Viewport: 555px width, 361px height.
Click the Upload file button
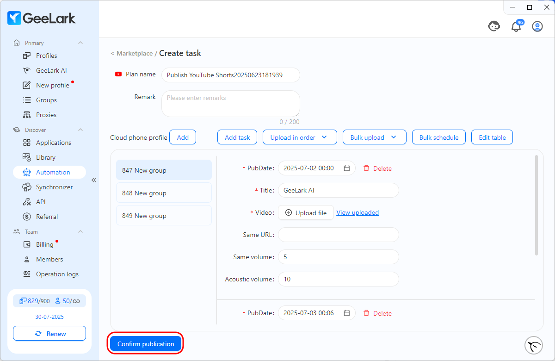tap(306, 213)
